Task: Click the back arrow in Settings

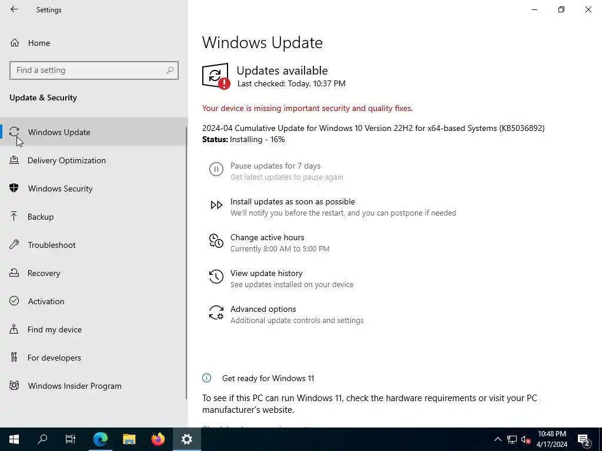Action: pos(14,9)
